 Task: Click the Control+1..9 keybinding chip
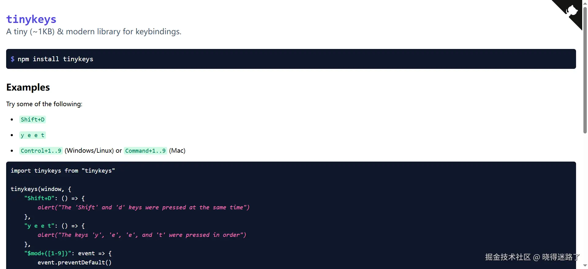point(41,151)
